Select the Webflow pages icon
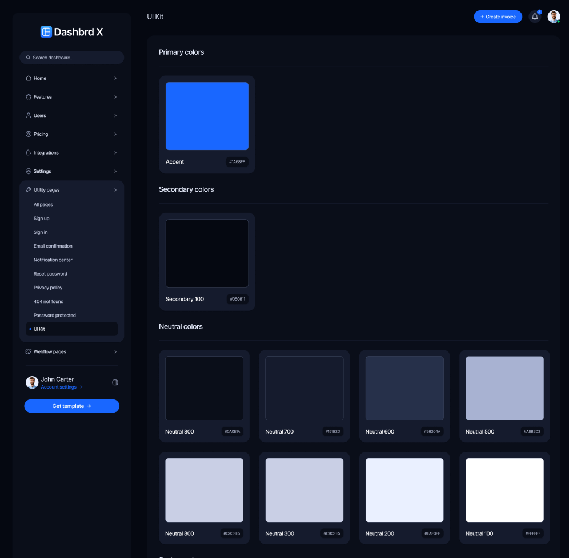This screenshot has height=558, width=569. (29, 351)
